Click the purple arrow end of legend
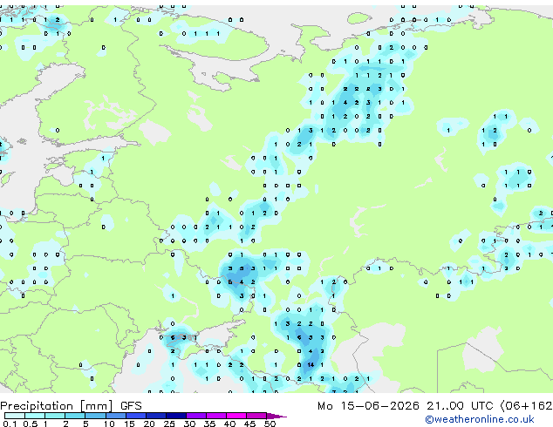553x427 pixels. 276,416
